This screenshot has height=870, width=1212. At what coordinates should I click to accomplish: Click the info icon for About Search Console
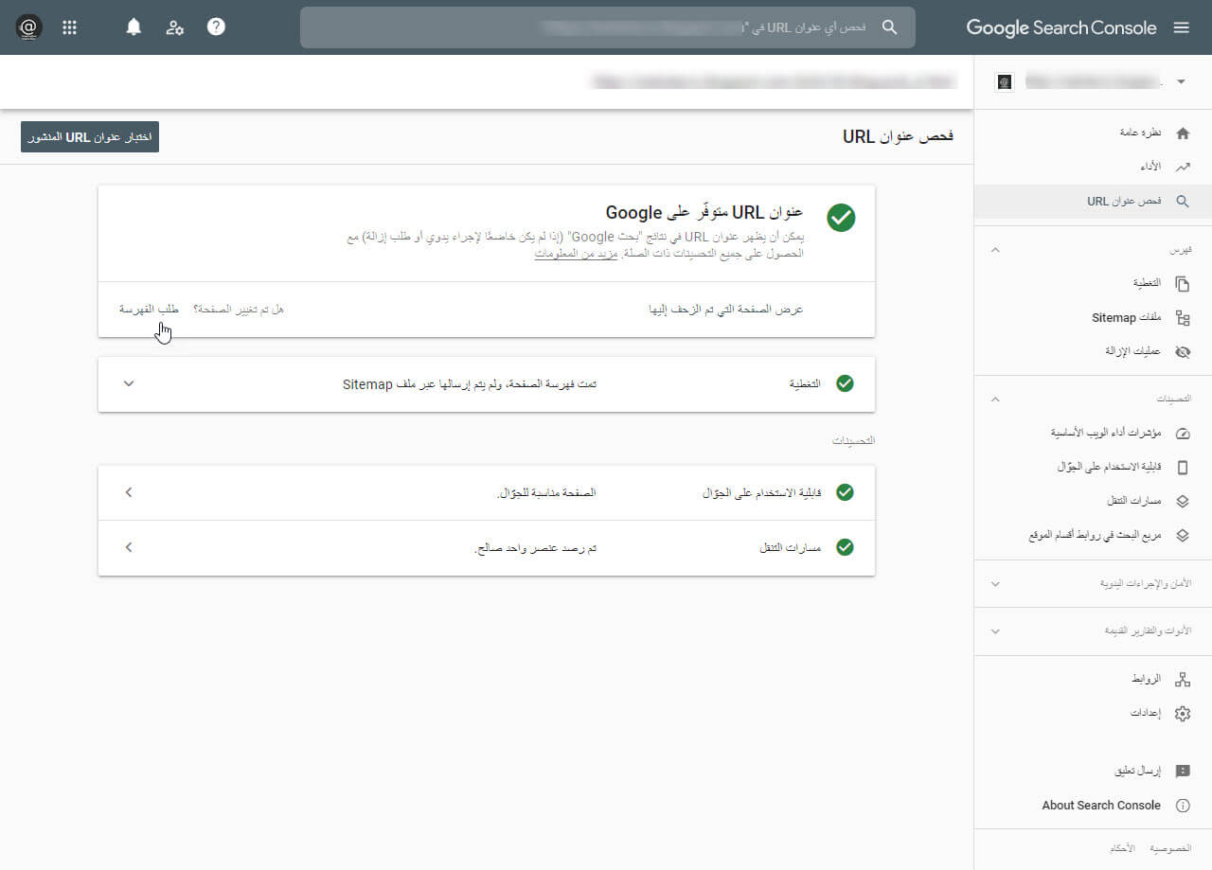1182,806
